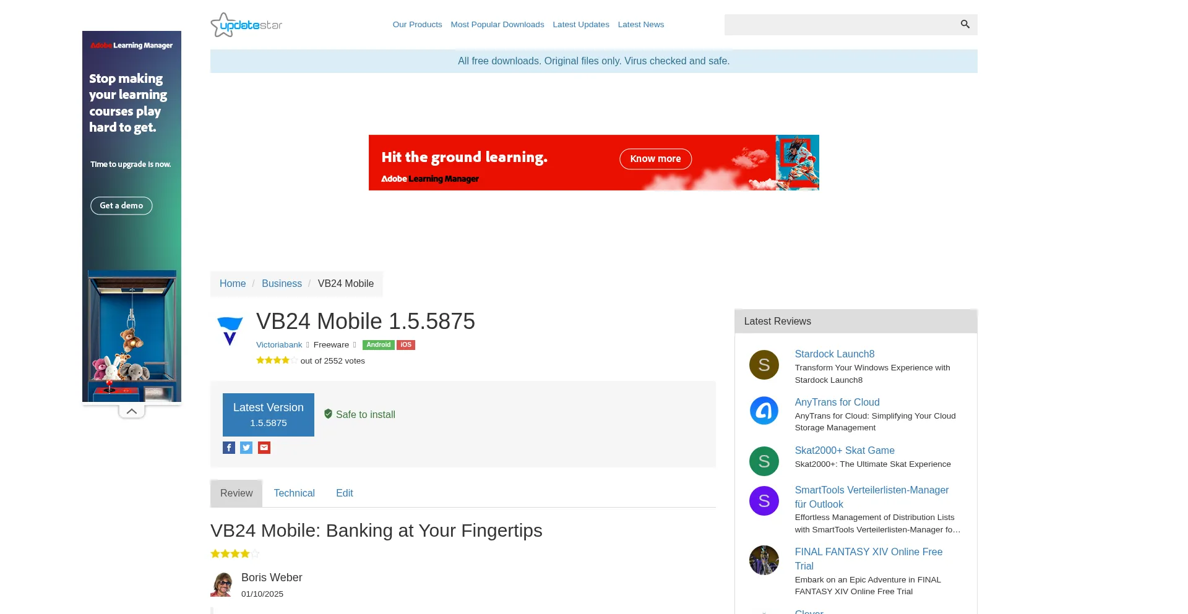The image size is (1188, 614).
Task: Click the claw machine ad image
Action: click(132, 336)
